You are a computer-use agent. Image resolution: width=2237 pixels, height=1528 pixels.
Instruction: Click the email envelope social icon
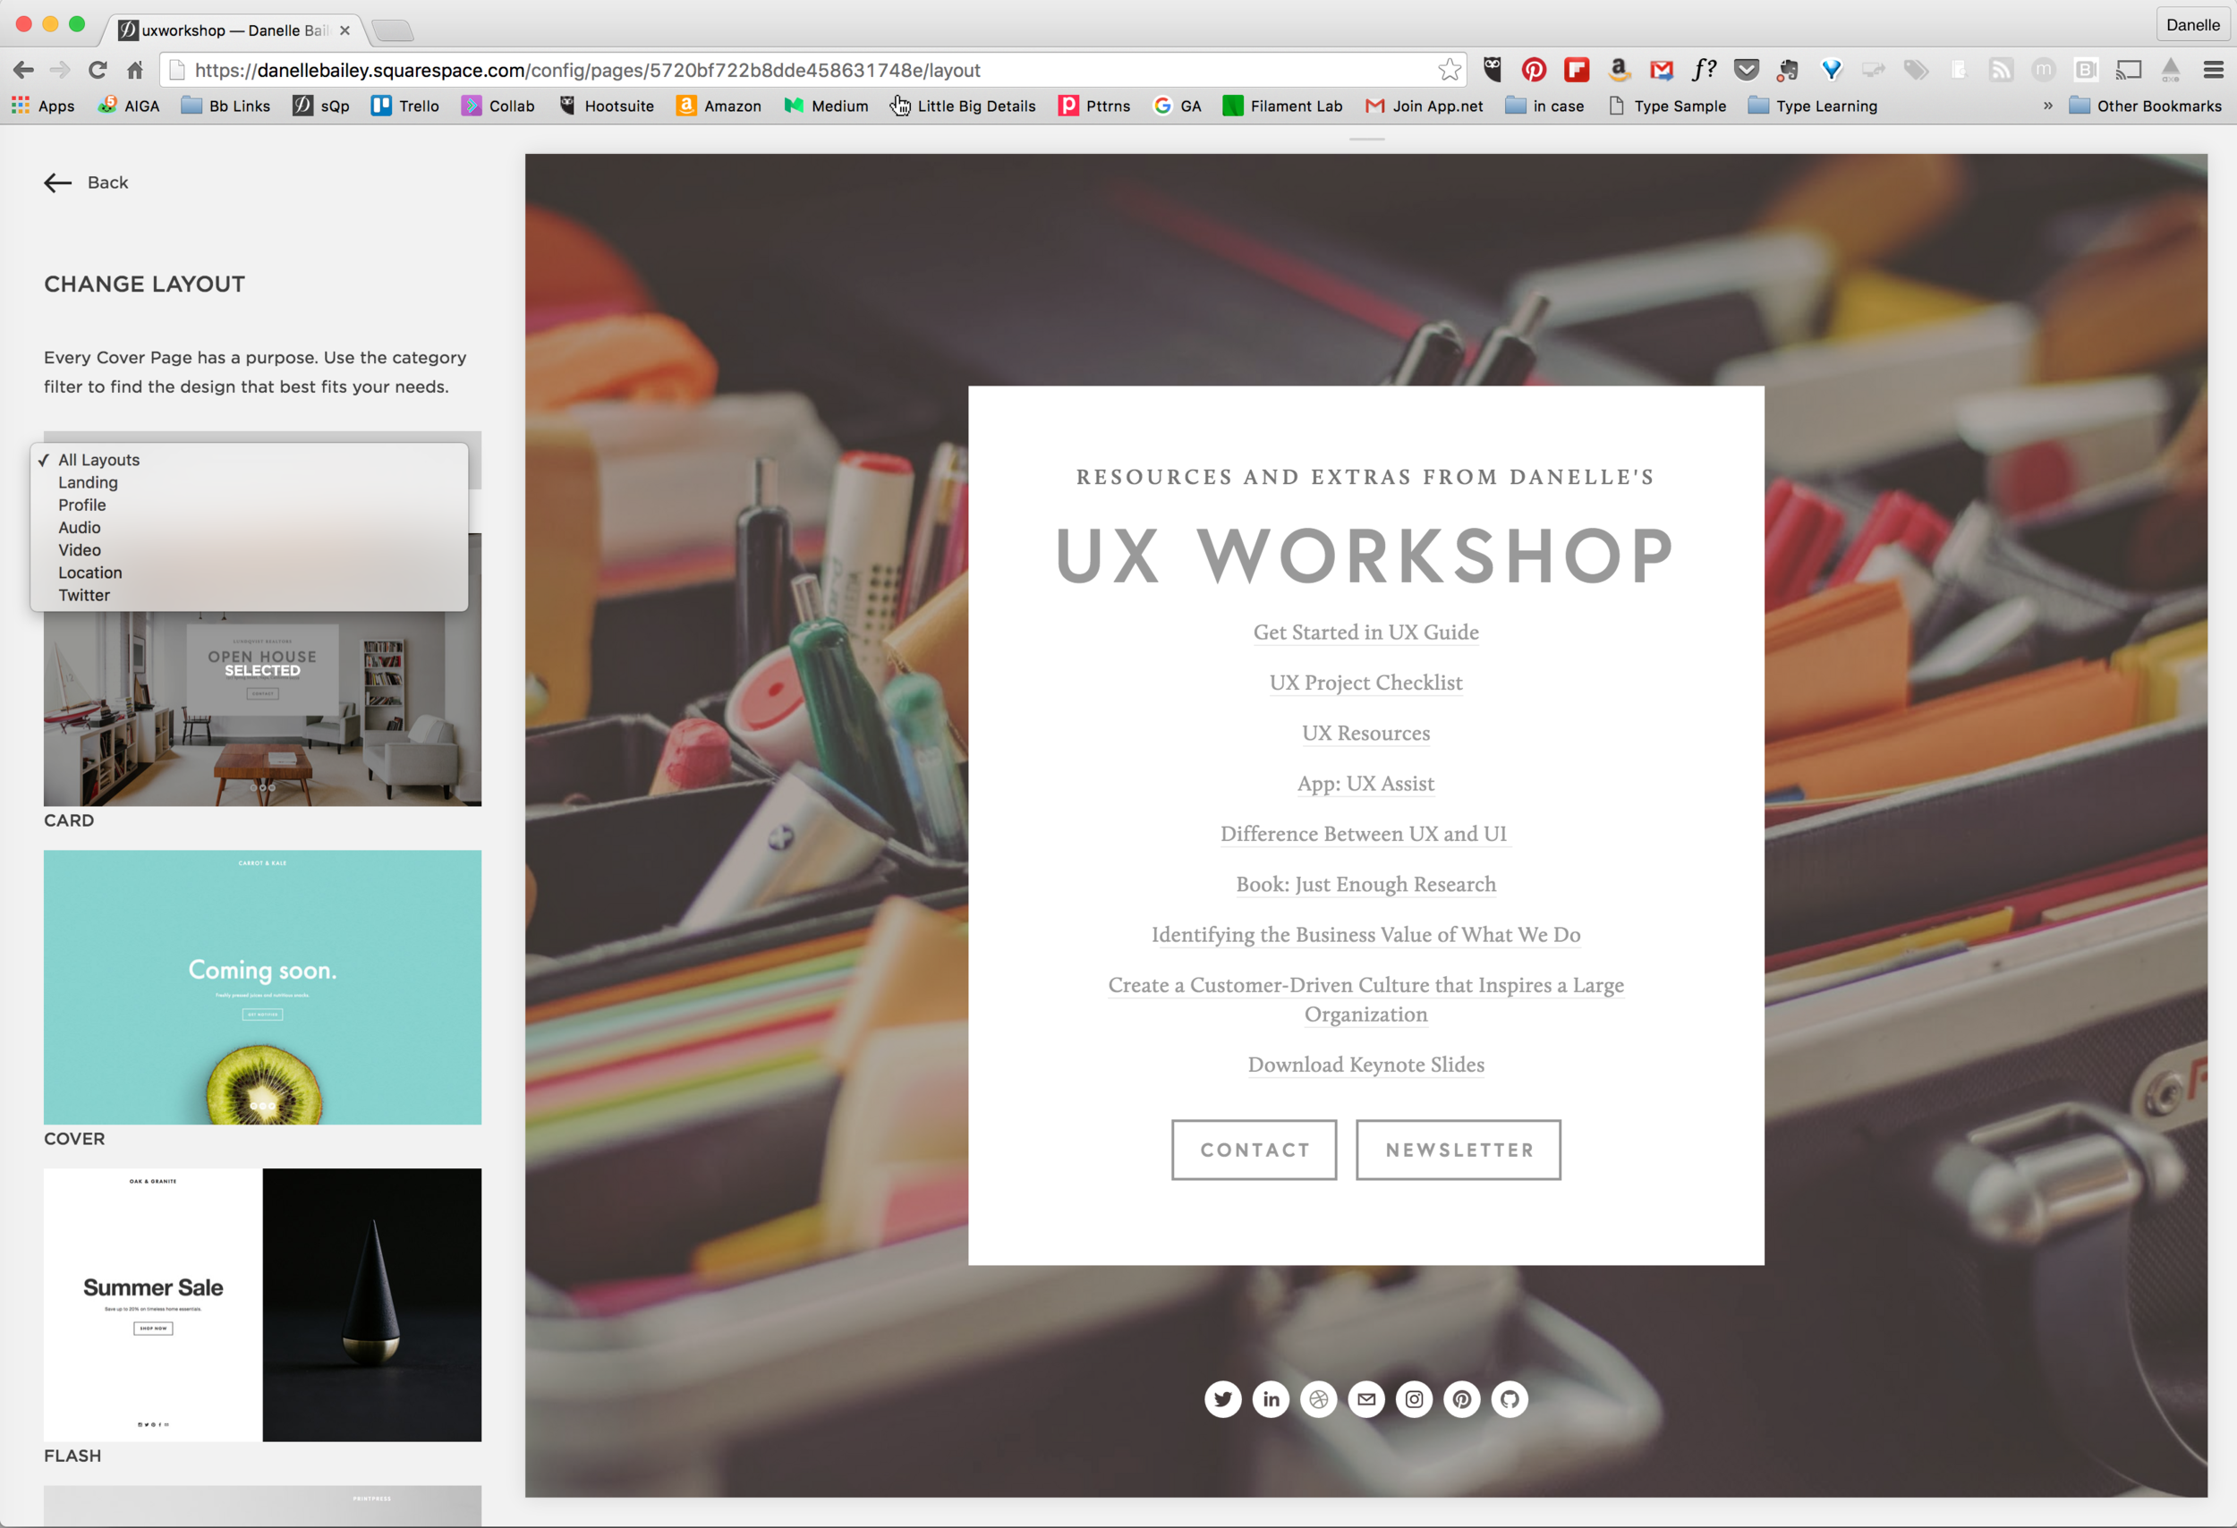(x=1365, y=1399)
